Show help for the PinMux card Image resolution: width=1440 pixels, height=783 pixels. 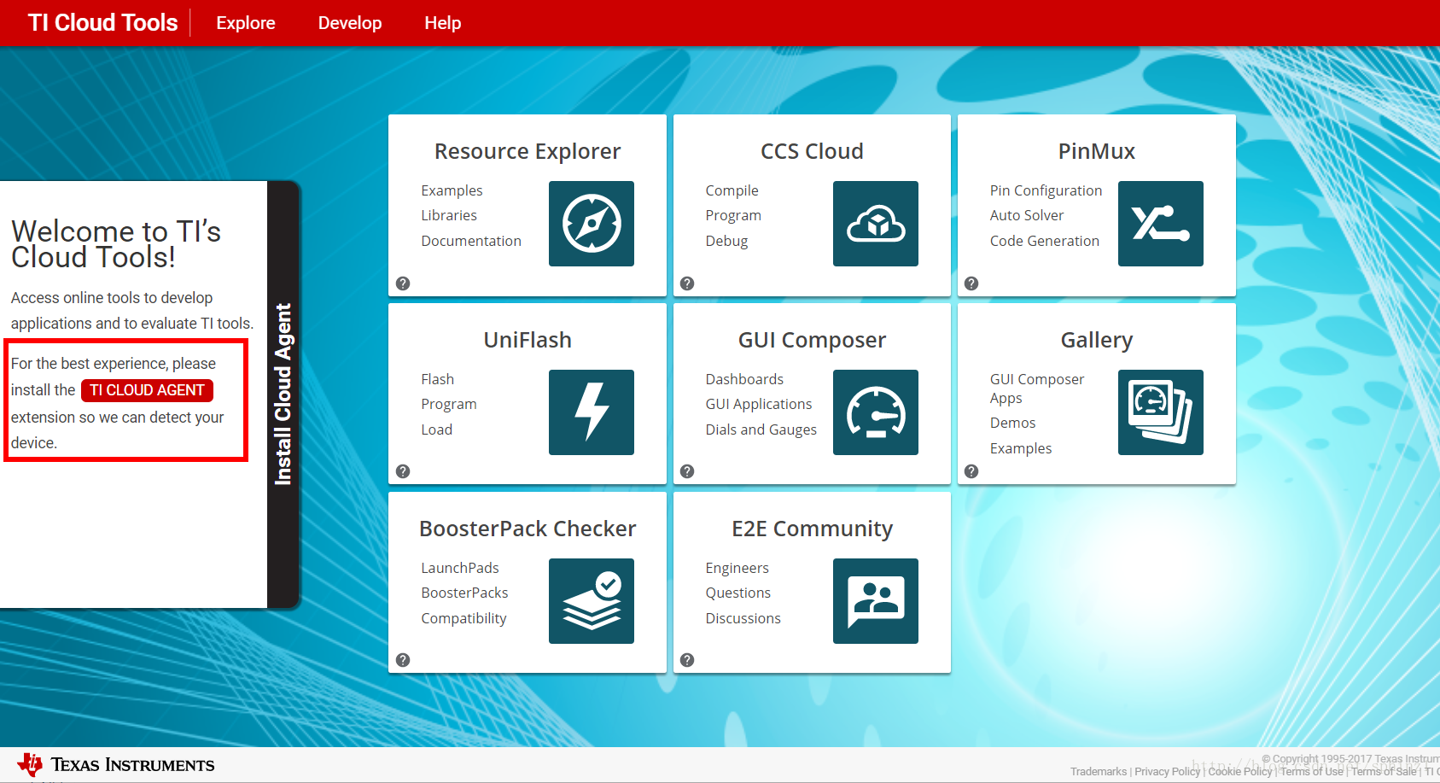[971, 283]
